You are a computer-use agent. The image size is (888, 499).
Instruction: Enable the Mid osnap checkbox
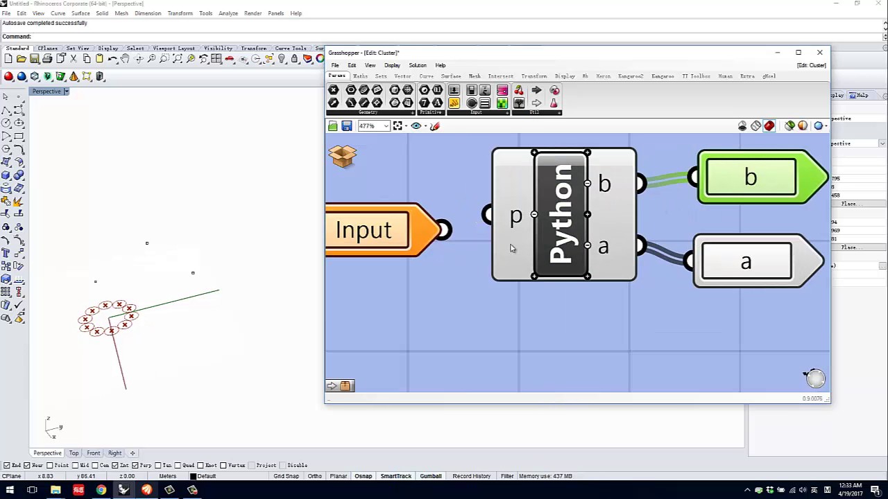pos(74,465)
